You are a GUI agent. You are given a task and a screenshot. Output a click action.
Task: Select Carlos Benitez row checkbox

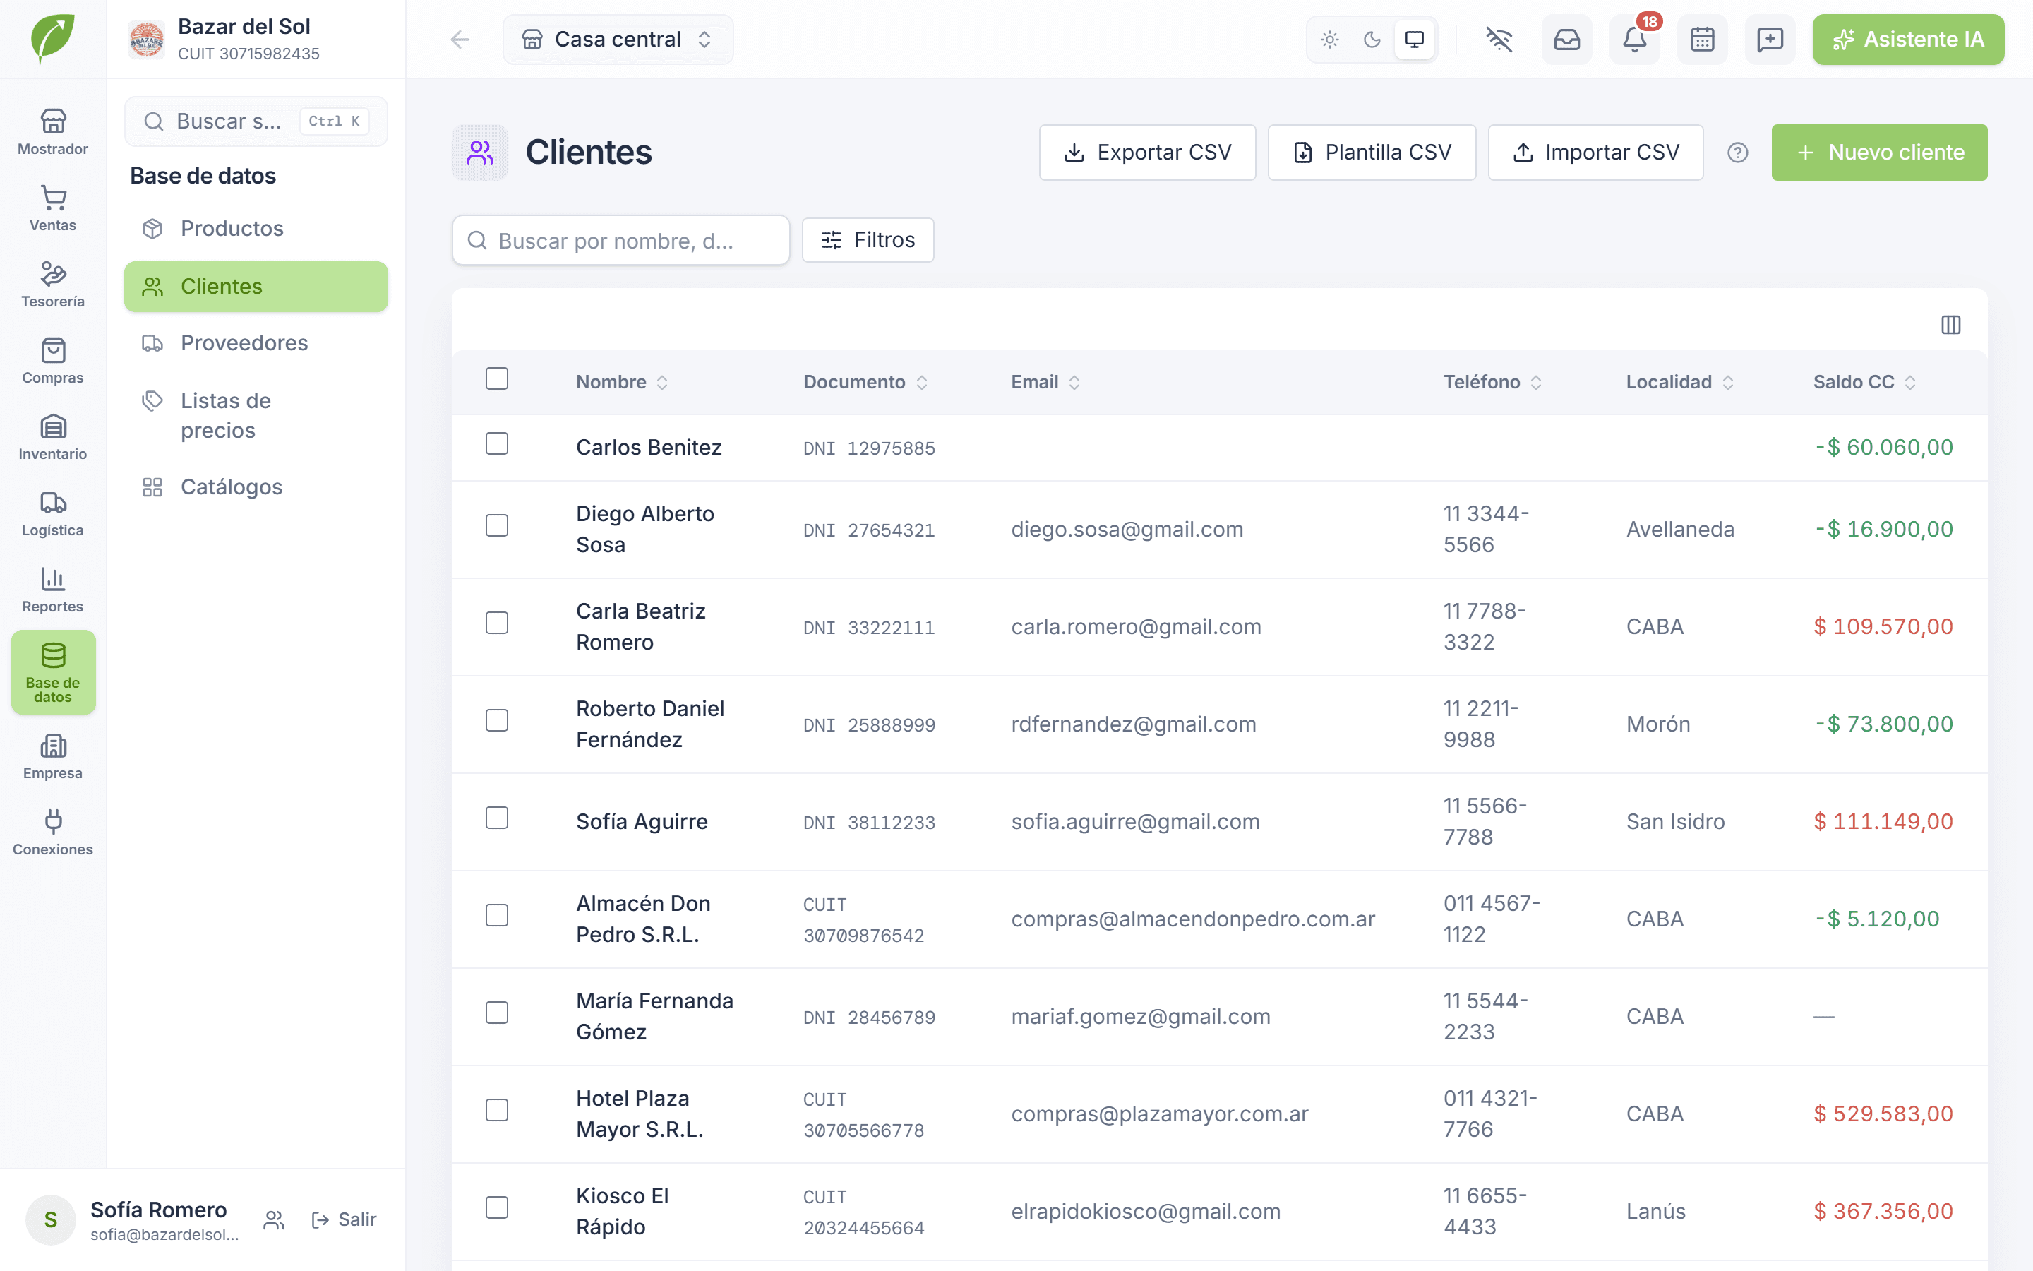(496, 443)
